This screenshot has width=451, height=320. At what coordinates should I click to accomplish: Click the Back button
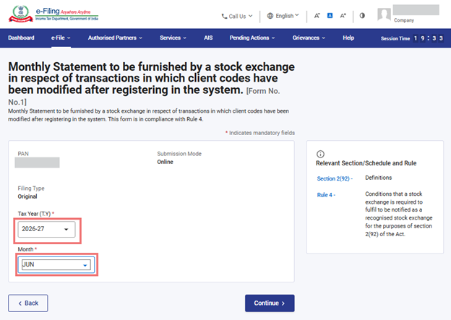click(28, 303)
